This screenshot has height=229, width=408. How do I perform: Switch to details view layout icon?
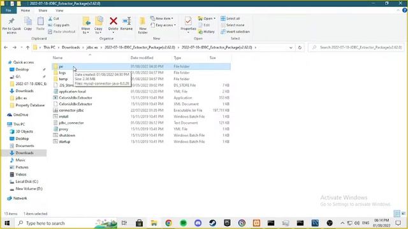[x=397, y=214]
